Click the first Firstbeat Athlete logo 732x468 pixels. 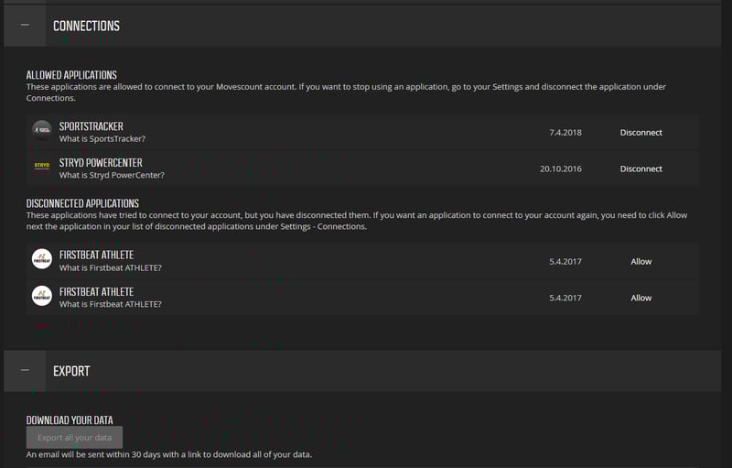42,260
